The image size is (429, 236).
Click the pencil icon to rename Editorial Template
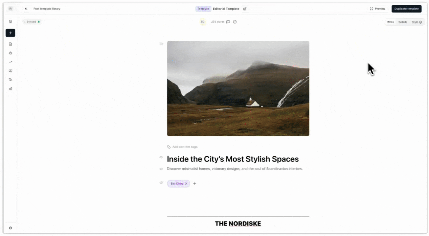[245, 9]
